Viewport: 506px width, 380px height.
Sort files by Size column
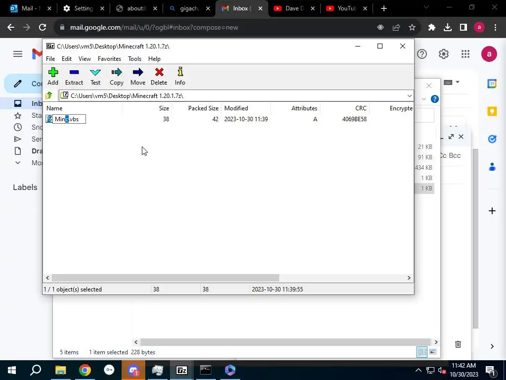tap(147, 108)
